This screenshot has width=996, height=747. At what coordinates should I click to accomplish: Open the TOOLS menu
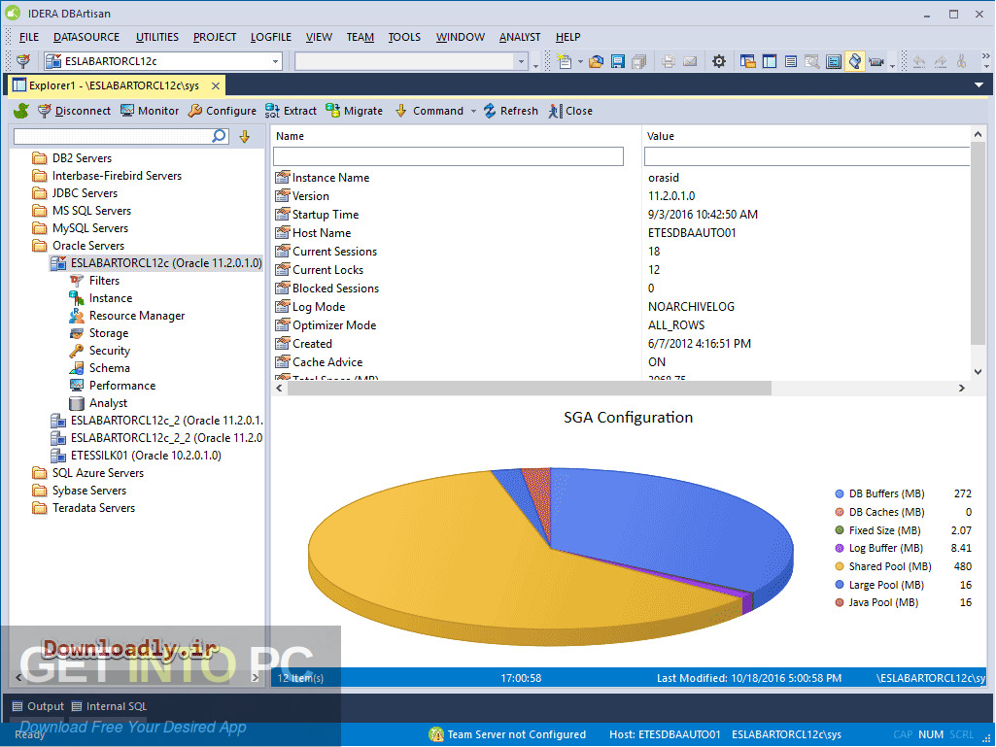pos(404,37)
